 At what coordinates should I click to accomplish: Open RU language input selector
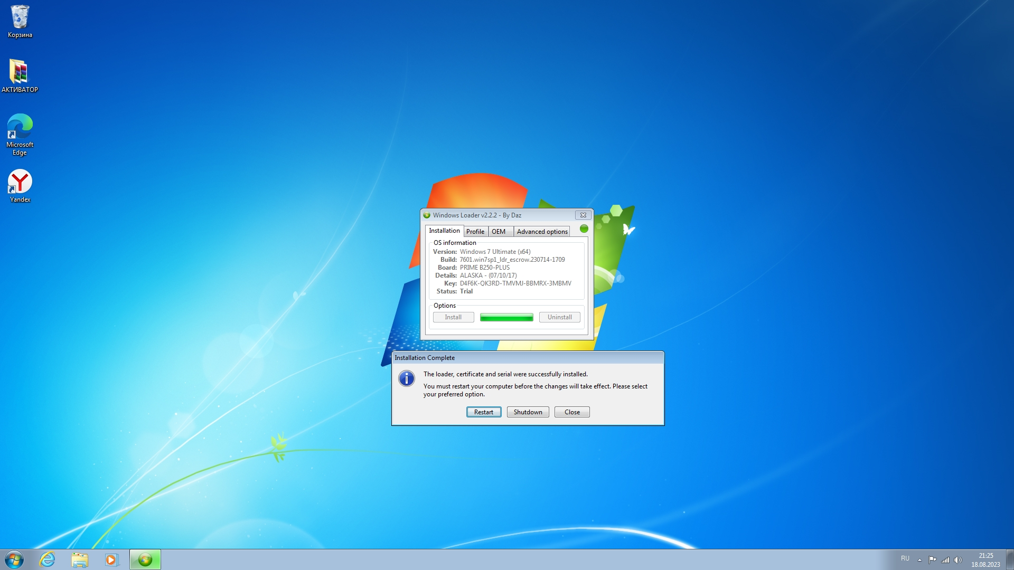pyautogui.click(x=905, y=558)
